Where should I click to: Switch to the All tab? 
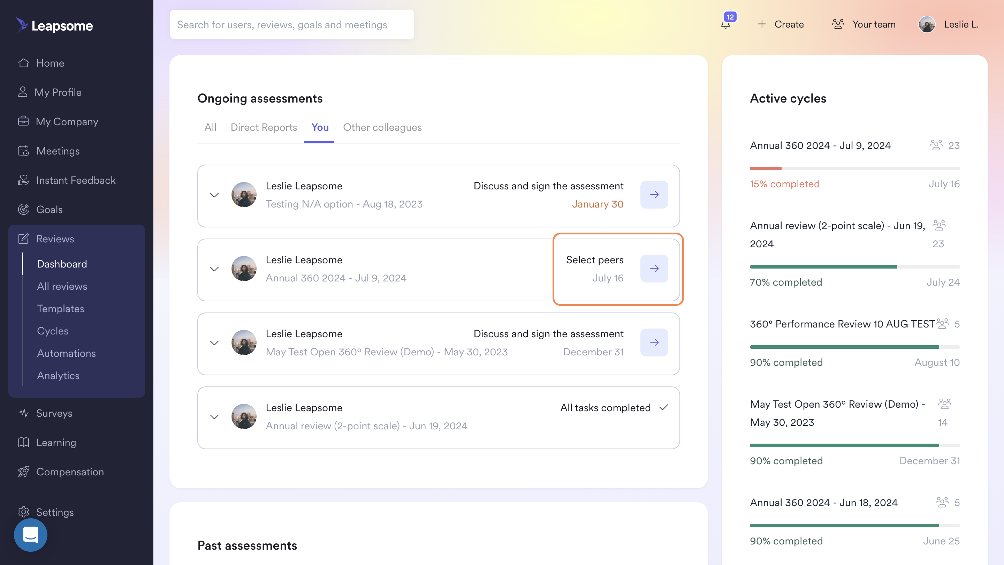(210, 128)
